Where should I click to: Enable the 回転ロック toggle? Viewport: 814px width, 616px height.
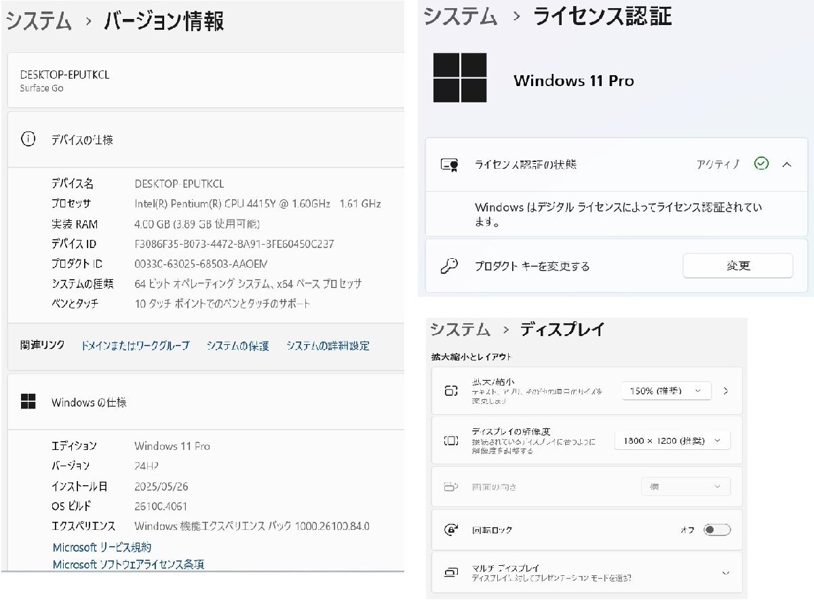click(x=717, y=529)
